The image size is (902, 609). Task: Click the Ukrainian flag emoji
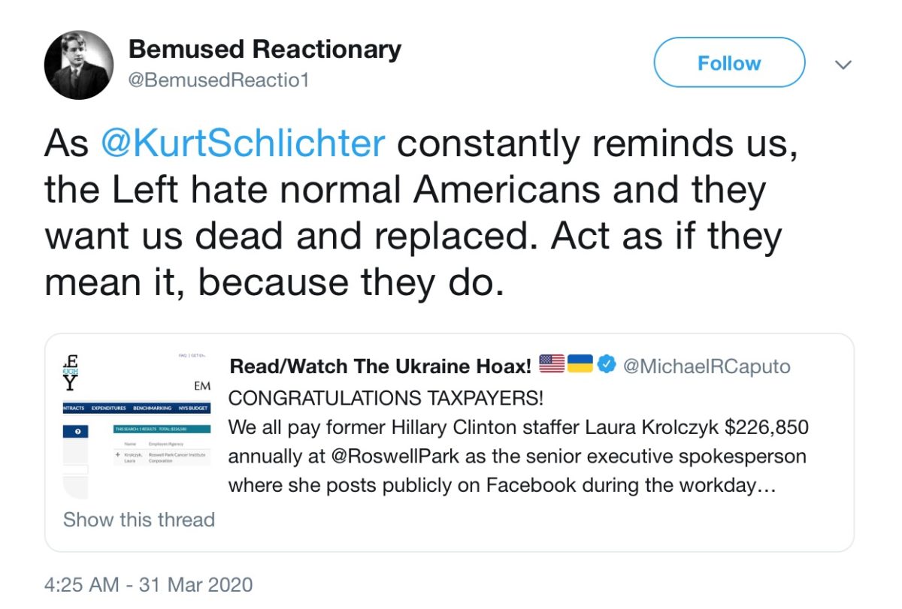coord(580,365)
